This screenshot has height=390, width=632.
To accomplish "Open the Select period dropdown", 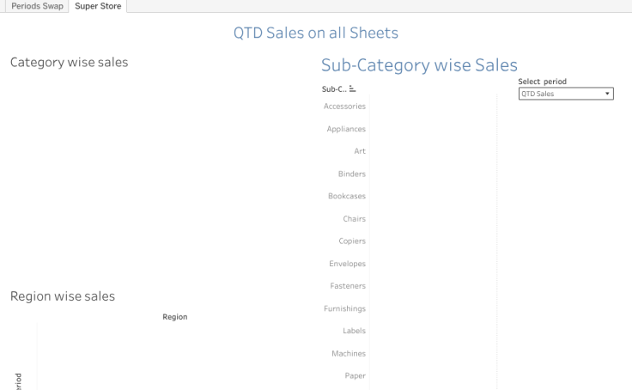I will tap(565, 94).
